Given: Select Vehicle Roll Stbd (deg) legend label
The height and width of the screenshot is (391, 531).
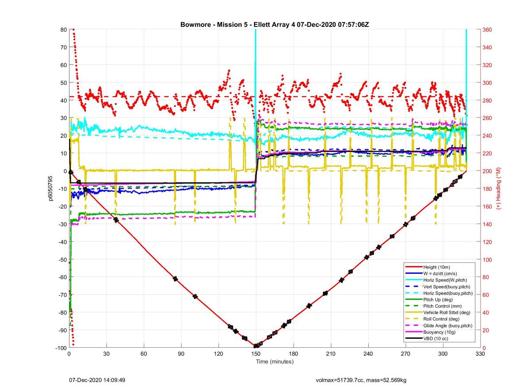Looking at the screenshot, I should coord(446,313).
